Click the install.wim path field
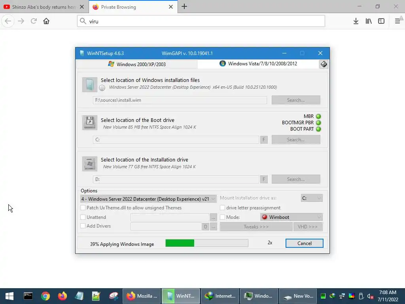The height and width of the screenshot is (304, 405). [180, 100]
